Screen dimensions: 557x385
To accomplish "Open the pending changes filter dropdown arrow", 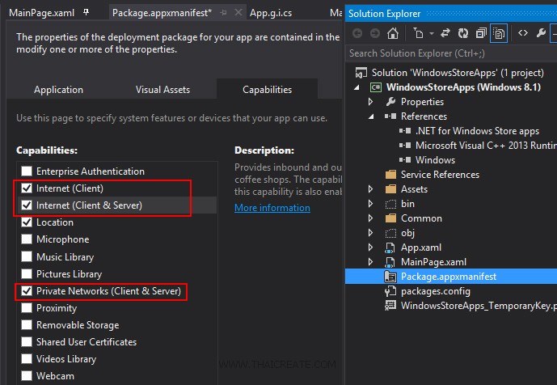I will coord(432,33).
